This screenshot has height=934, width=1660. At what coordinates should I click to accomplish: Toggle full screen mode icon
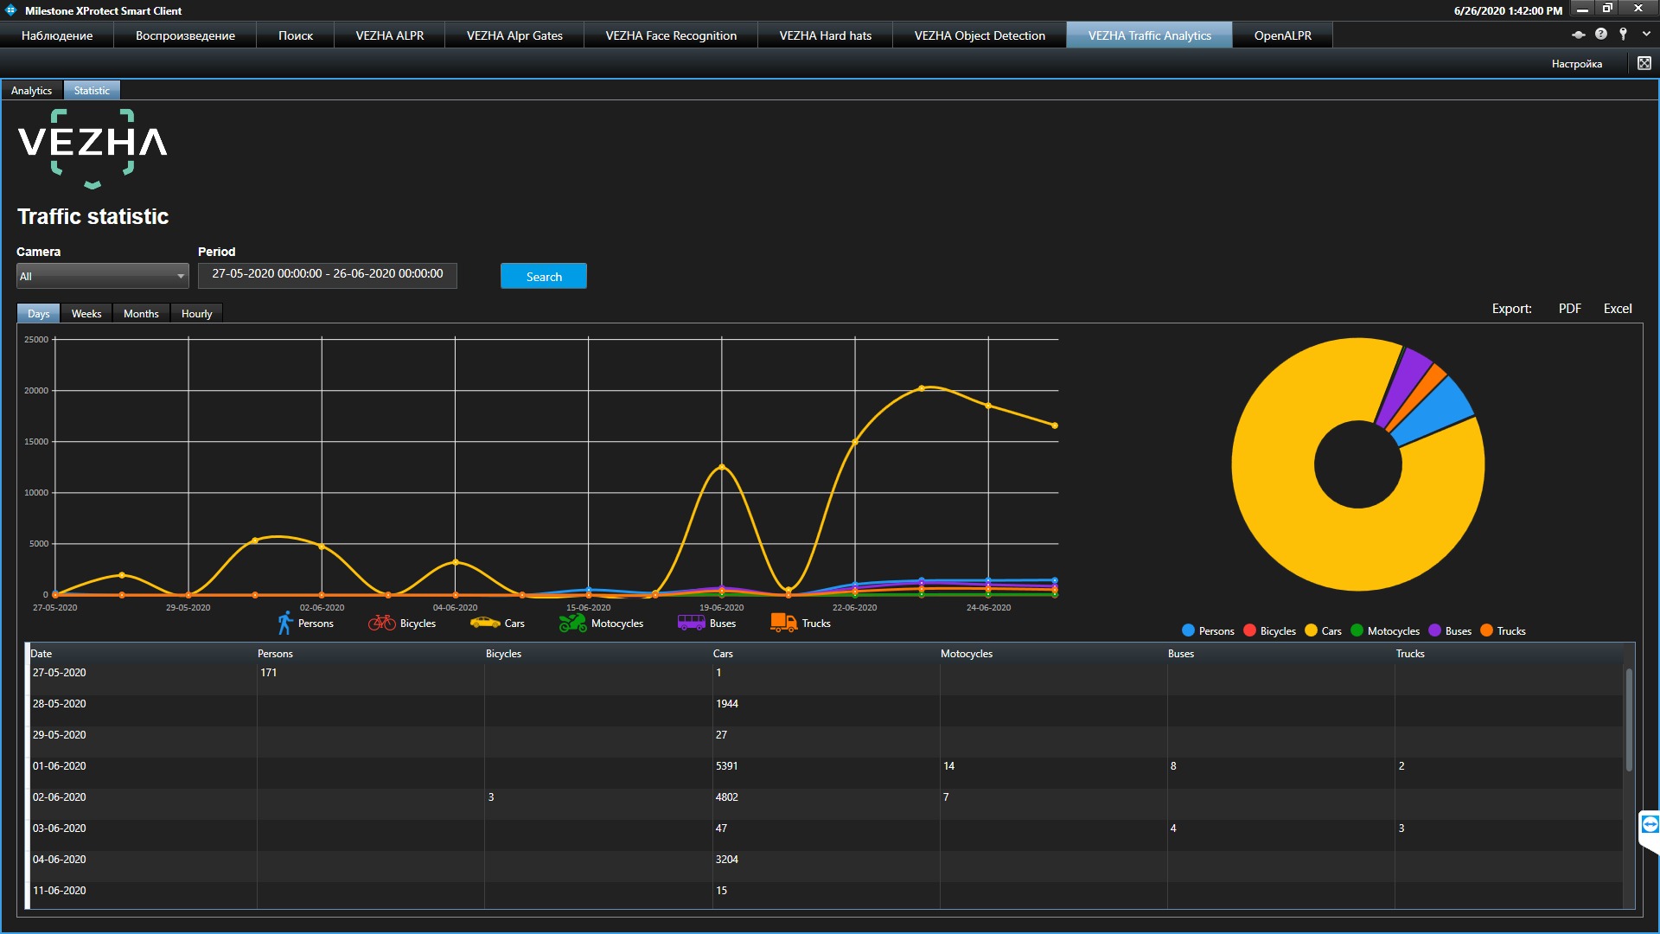tap(1644, 63)
